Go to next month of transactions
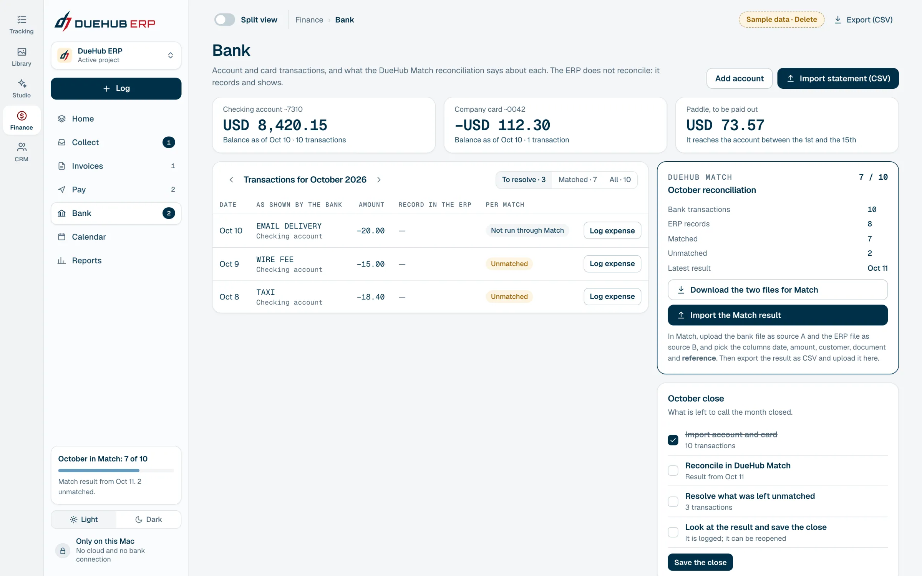This screenshot has width=922, height=576. pyautogui.click(x=379, y=180)
